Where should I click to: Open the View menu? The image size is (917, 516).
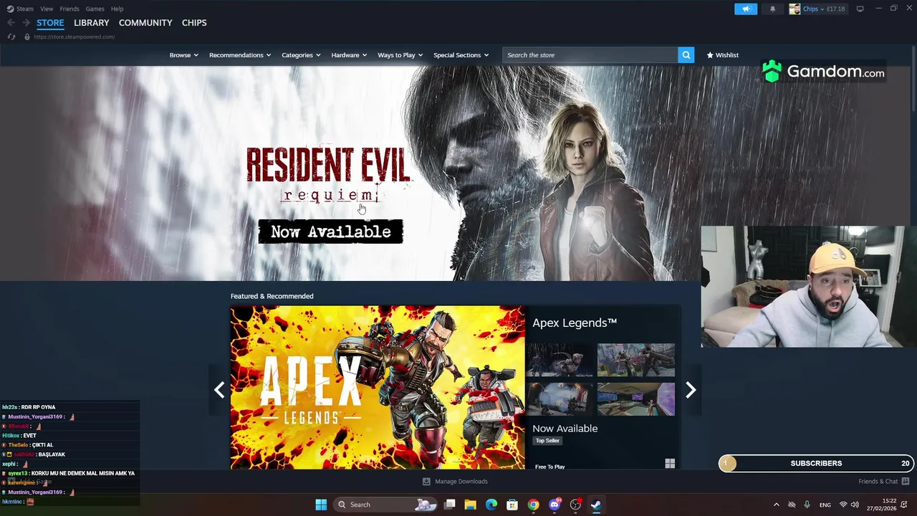(x=47, y=9)
